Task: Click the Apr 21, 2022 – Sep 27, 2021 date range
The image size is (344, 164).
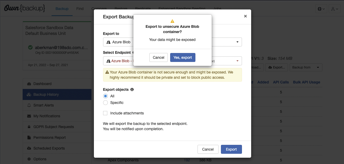Action: (48, 65)
